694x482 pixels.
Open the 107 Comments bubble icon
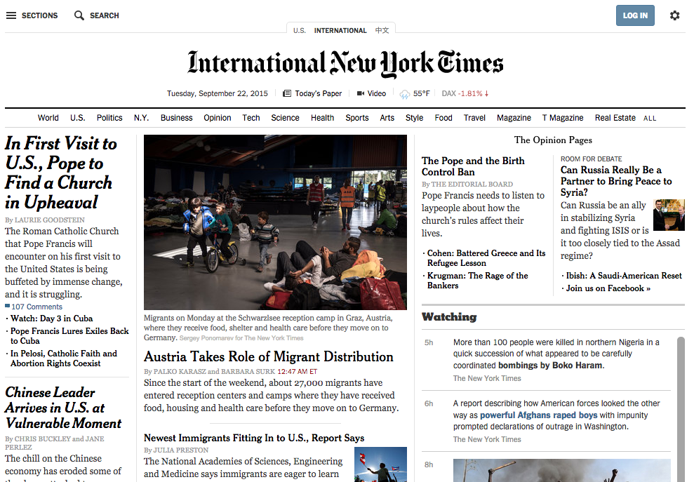click(8, 307)
